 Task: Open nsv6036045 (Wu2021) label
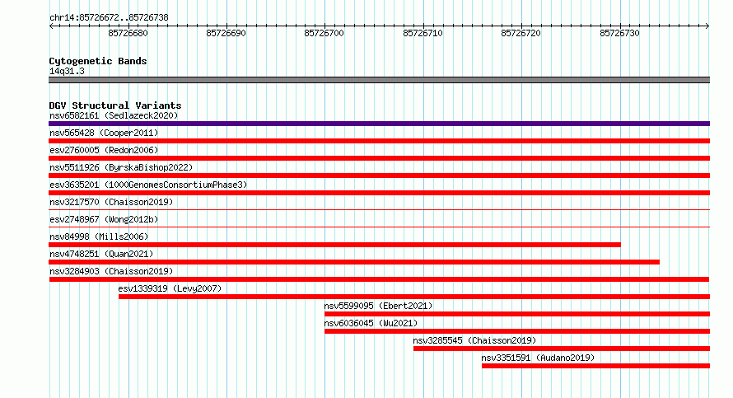pos(371,323)
